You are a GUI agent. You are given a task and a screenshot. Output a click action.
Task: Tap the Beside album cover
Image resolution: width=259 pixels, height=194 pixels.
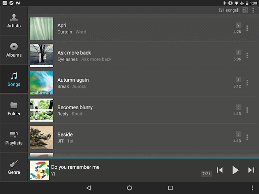(41, 137)
